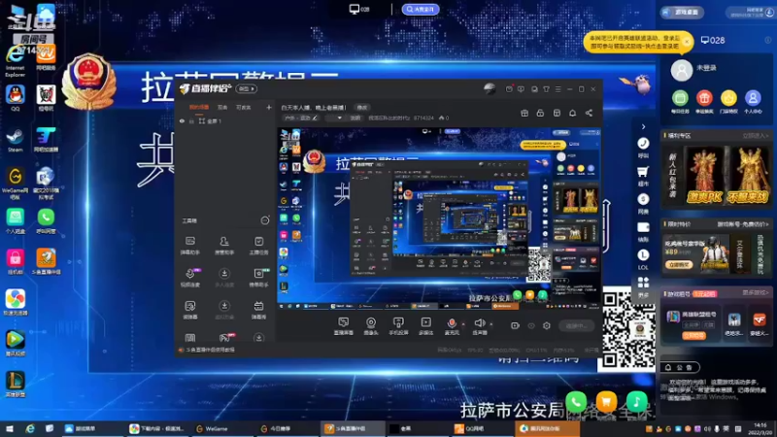Toggle eye visibility of full-screen source 1
Image resolution: width=777 pixels, height=437 pixels.
(182, 120)
